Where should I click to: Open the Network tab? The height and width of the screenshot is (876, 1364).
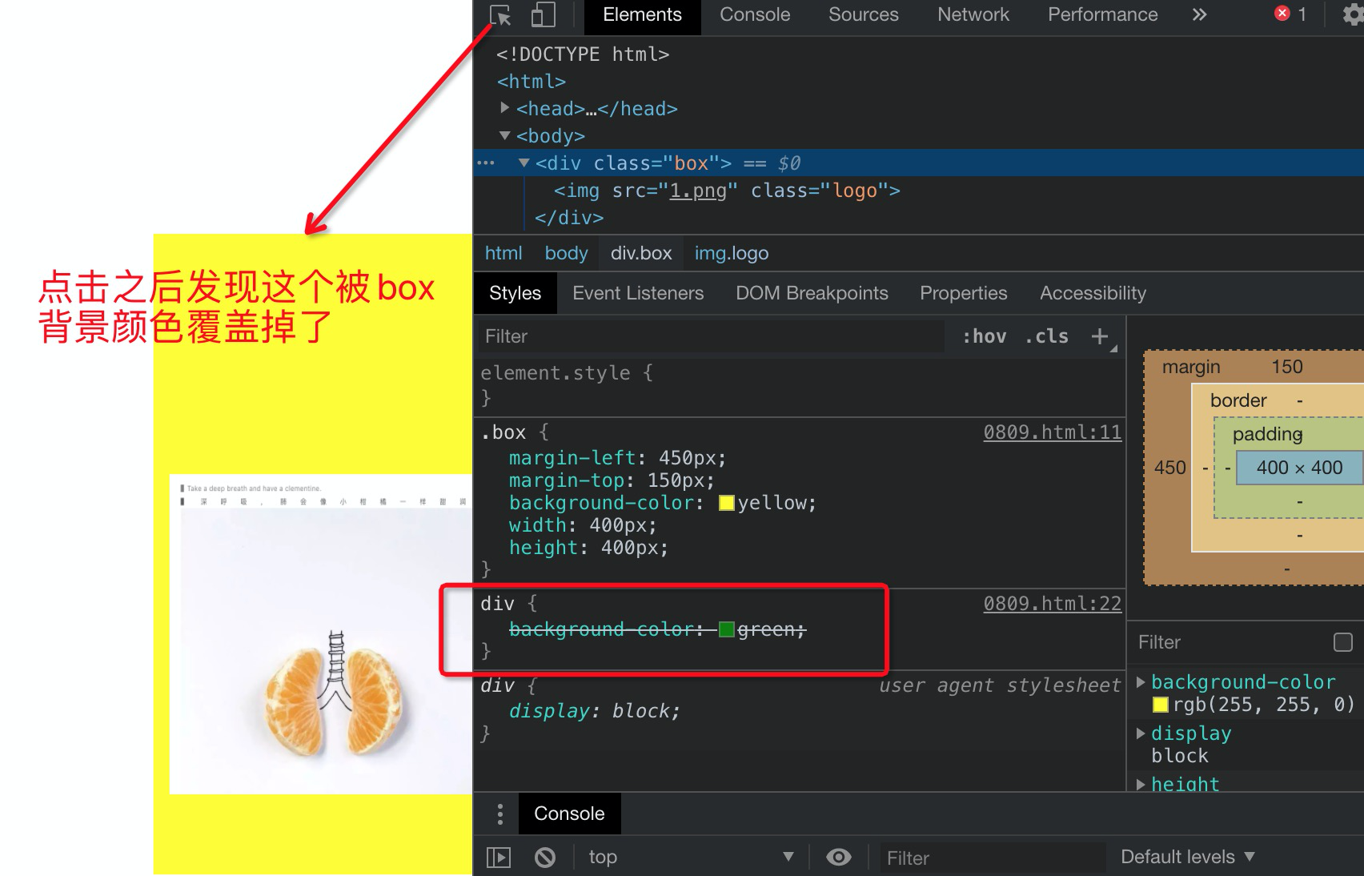pyautogui.click(x=973, y=15)
